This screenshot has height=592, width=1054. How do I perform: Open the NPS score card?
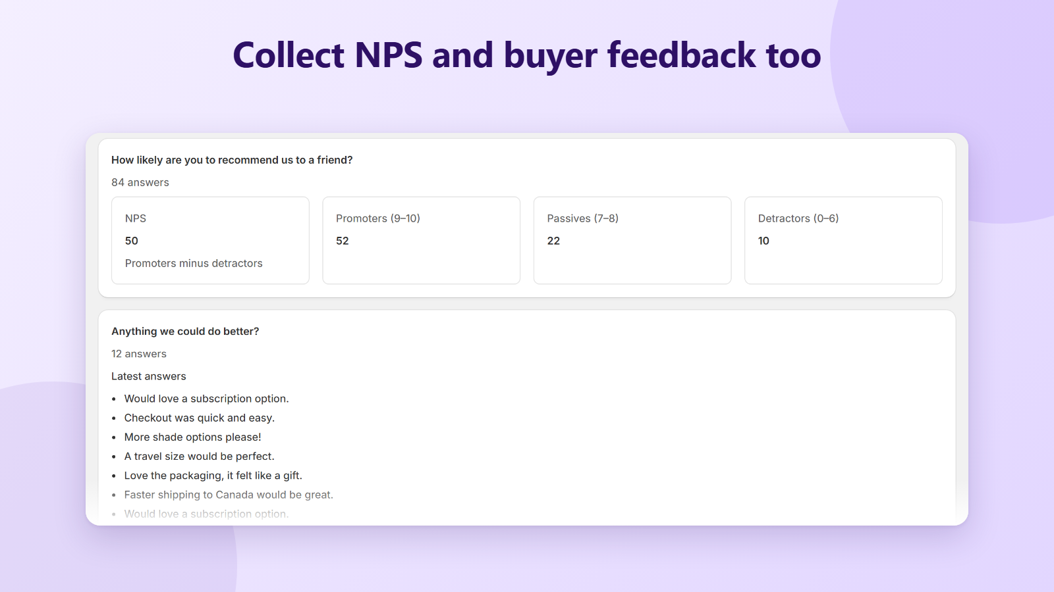(210, 240)
